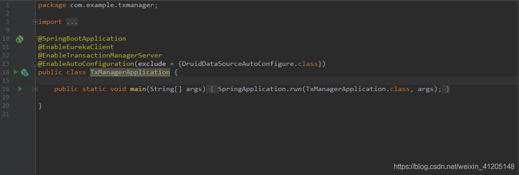Image resolution: width=519 pixels, height=175 pixels.
Task: Click the folded import ellipsis placeholder
Action: click(72, 22)
